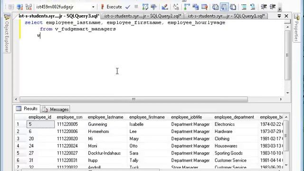The width and height of the screenshot is (304, 171).
Task: Click the Cancel Executing Query stop icon
Action: 136,7
